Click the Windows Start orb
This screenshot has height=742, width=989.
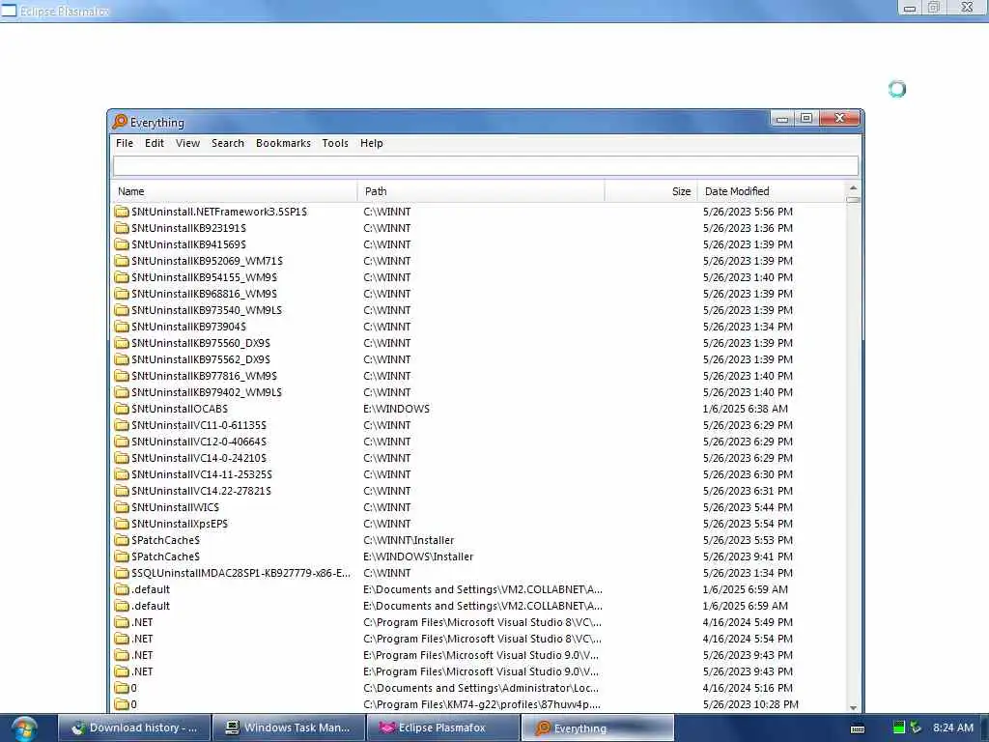tap(24, 728)
